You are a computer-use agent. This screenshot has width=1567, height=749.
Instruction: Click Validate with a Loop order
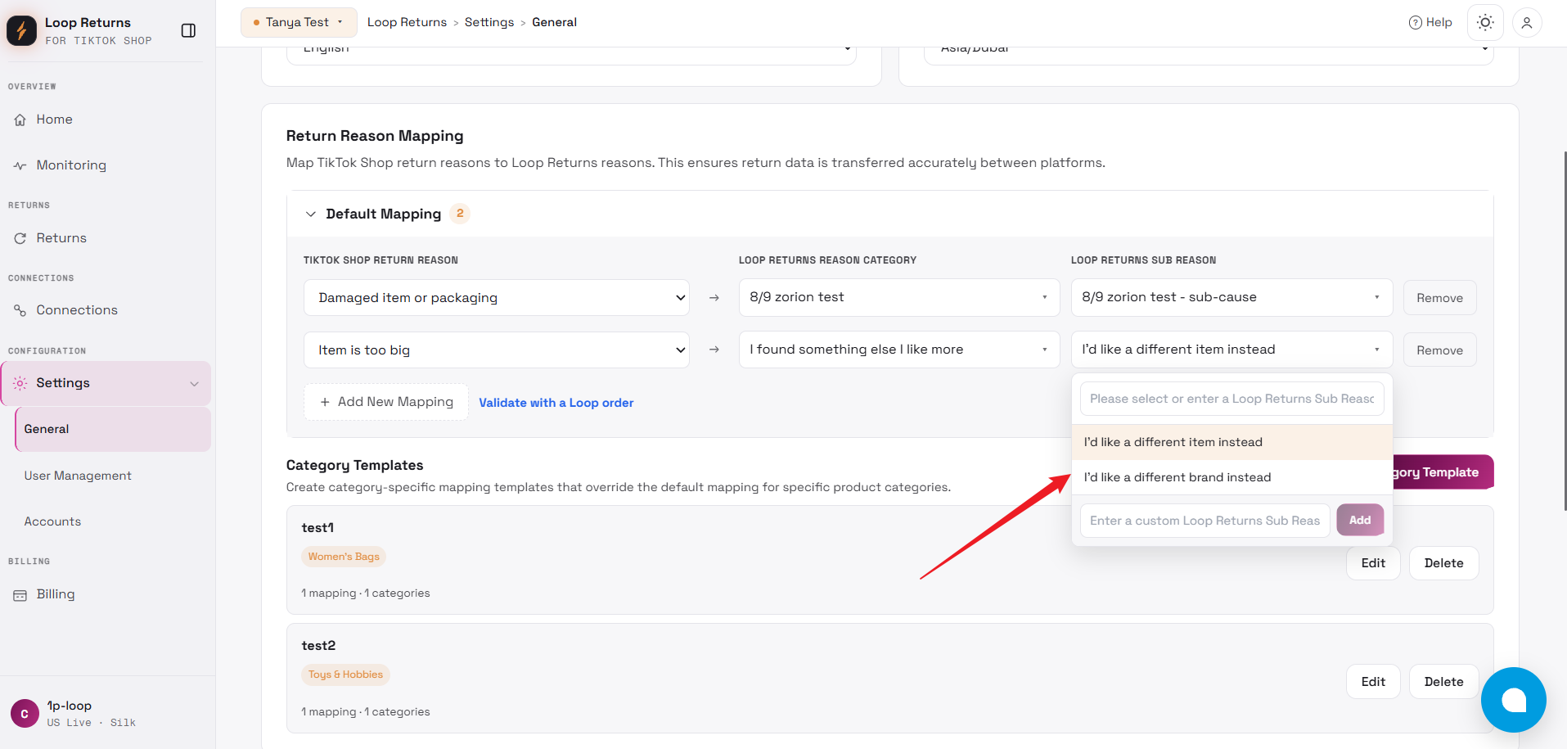(x=556, y=403)
